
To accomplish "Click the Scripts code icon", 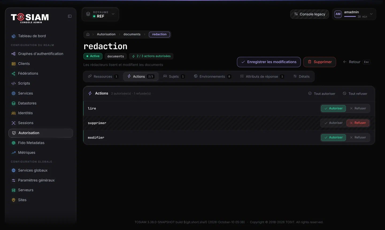I will tap(14, 83).
